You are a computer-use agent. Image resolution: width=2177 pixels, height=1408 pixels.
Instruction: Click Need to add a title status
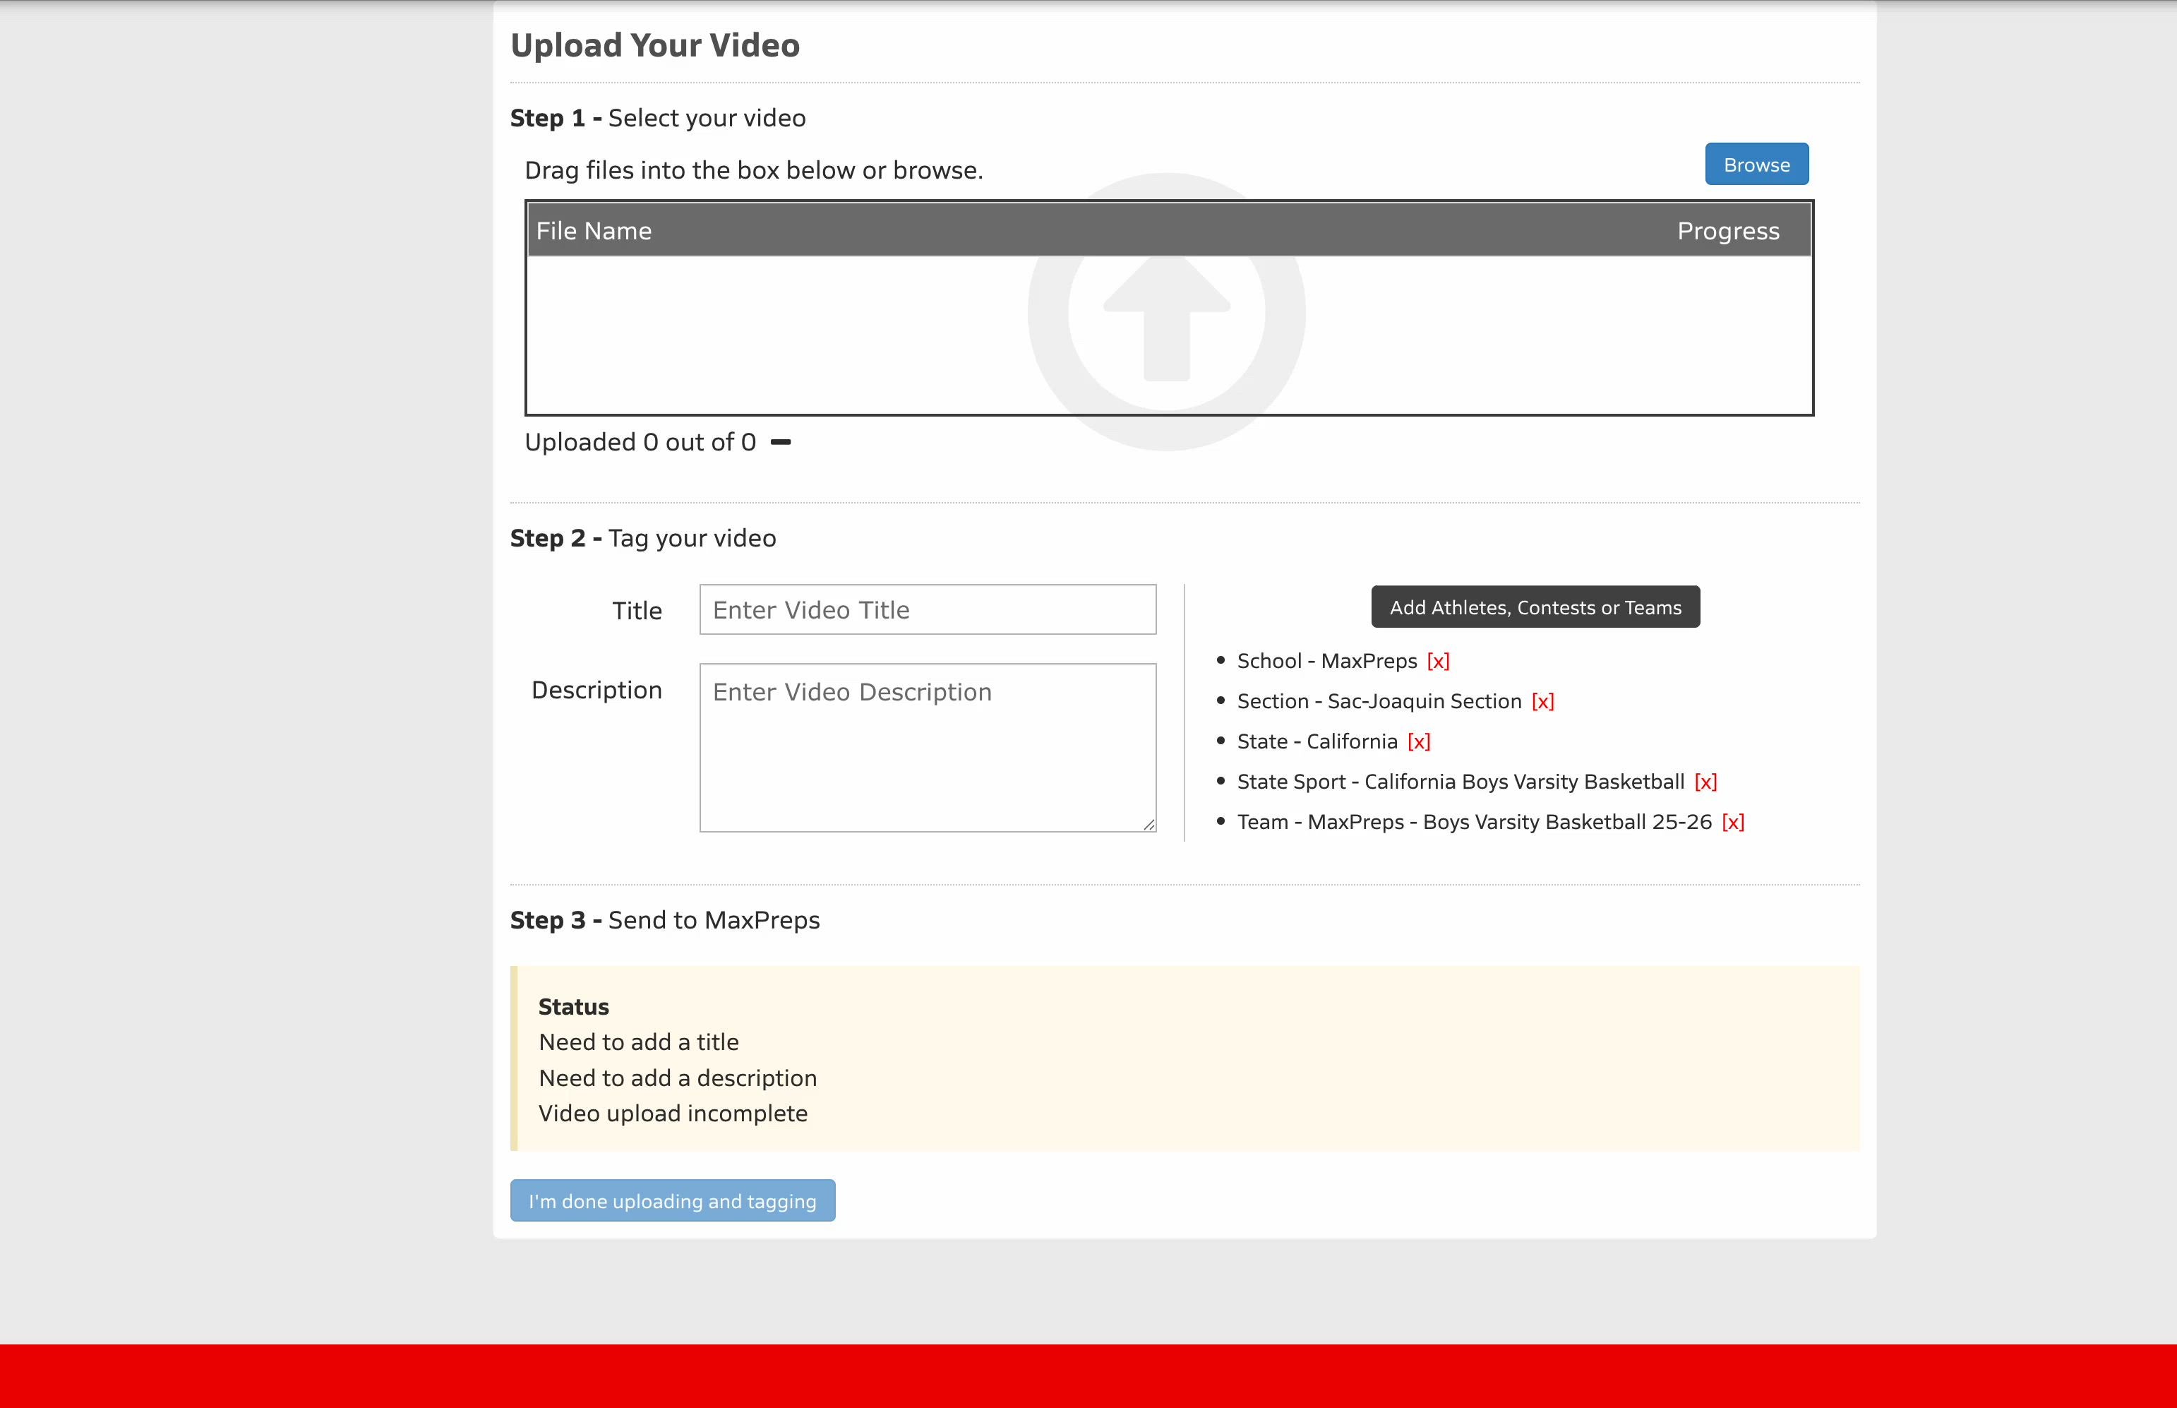[638, 1042]
